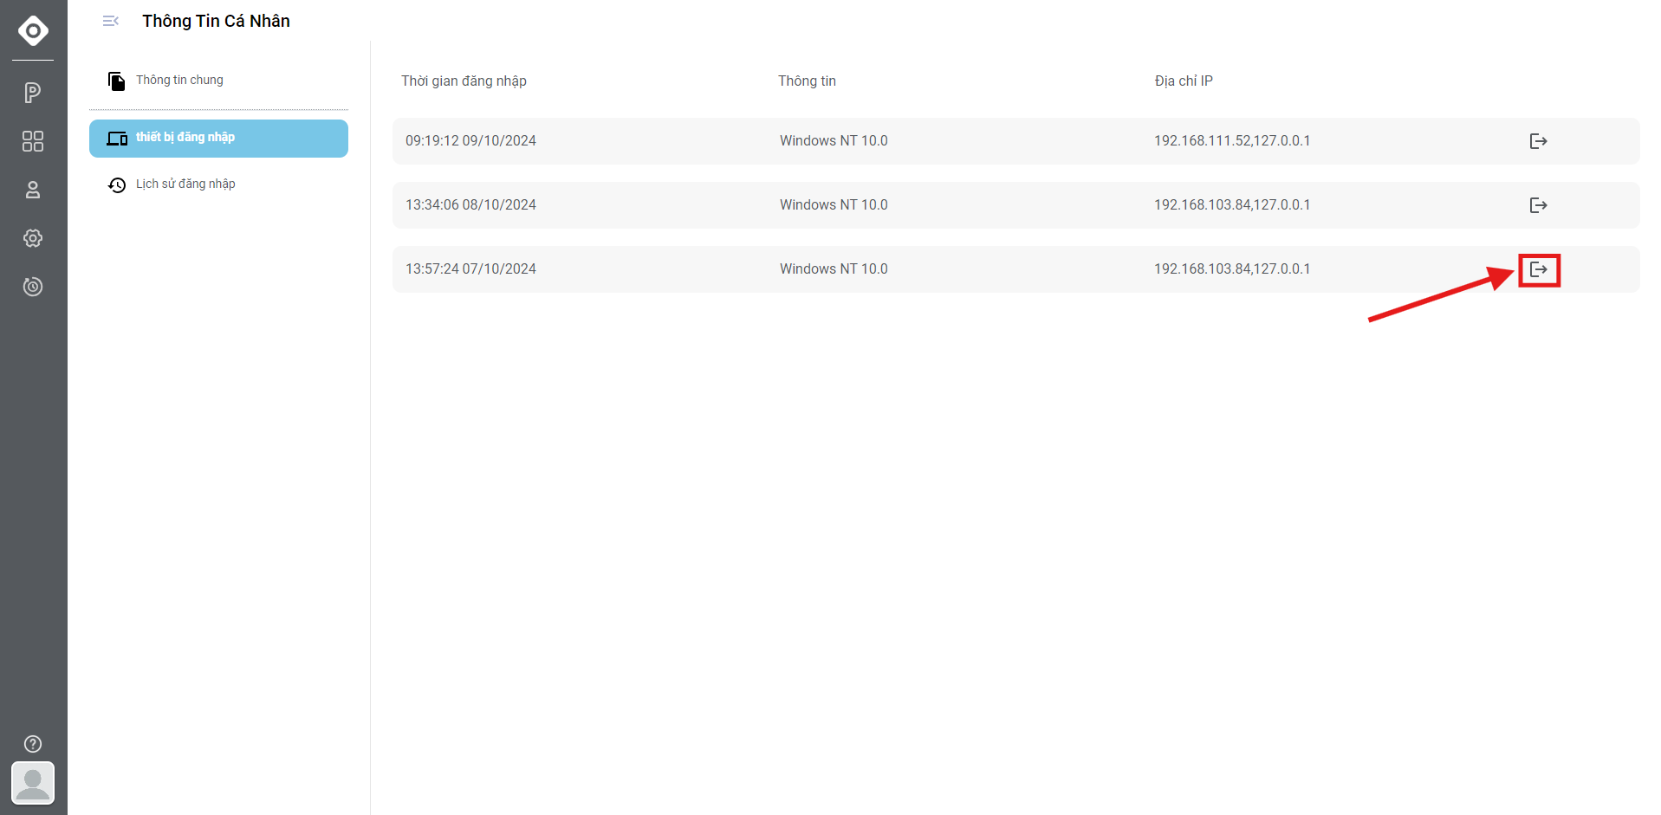Click IP address 192.168.111.52,127.0.0.1
1661x815 pixels.
(1232, 140)
